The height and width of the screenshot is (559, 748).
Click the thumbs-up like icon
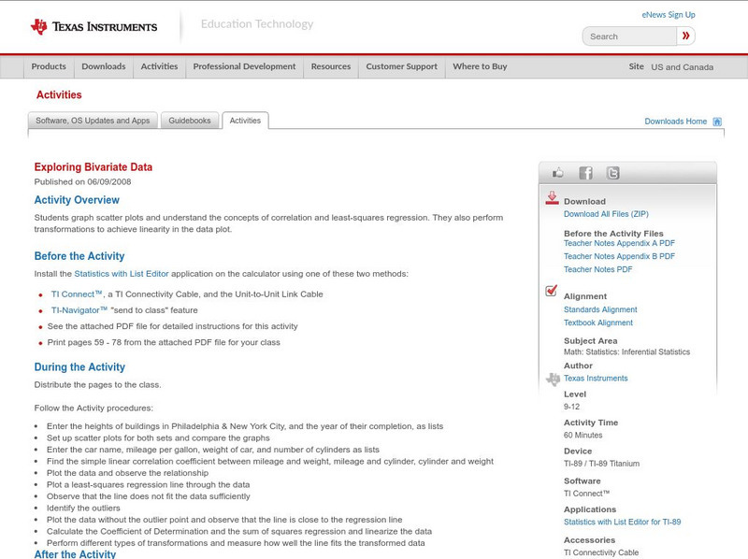(x=557, y=173)
